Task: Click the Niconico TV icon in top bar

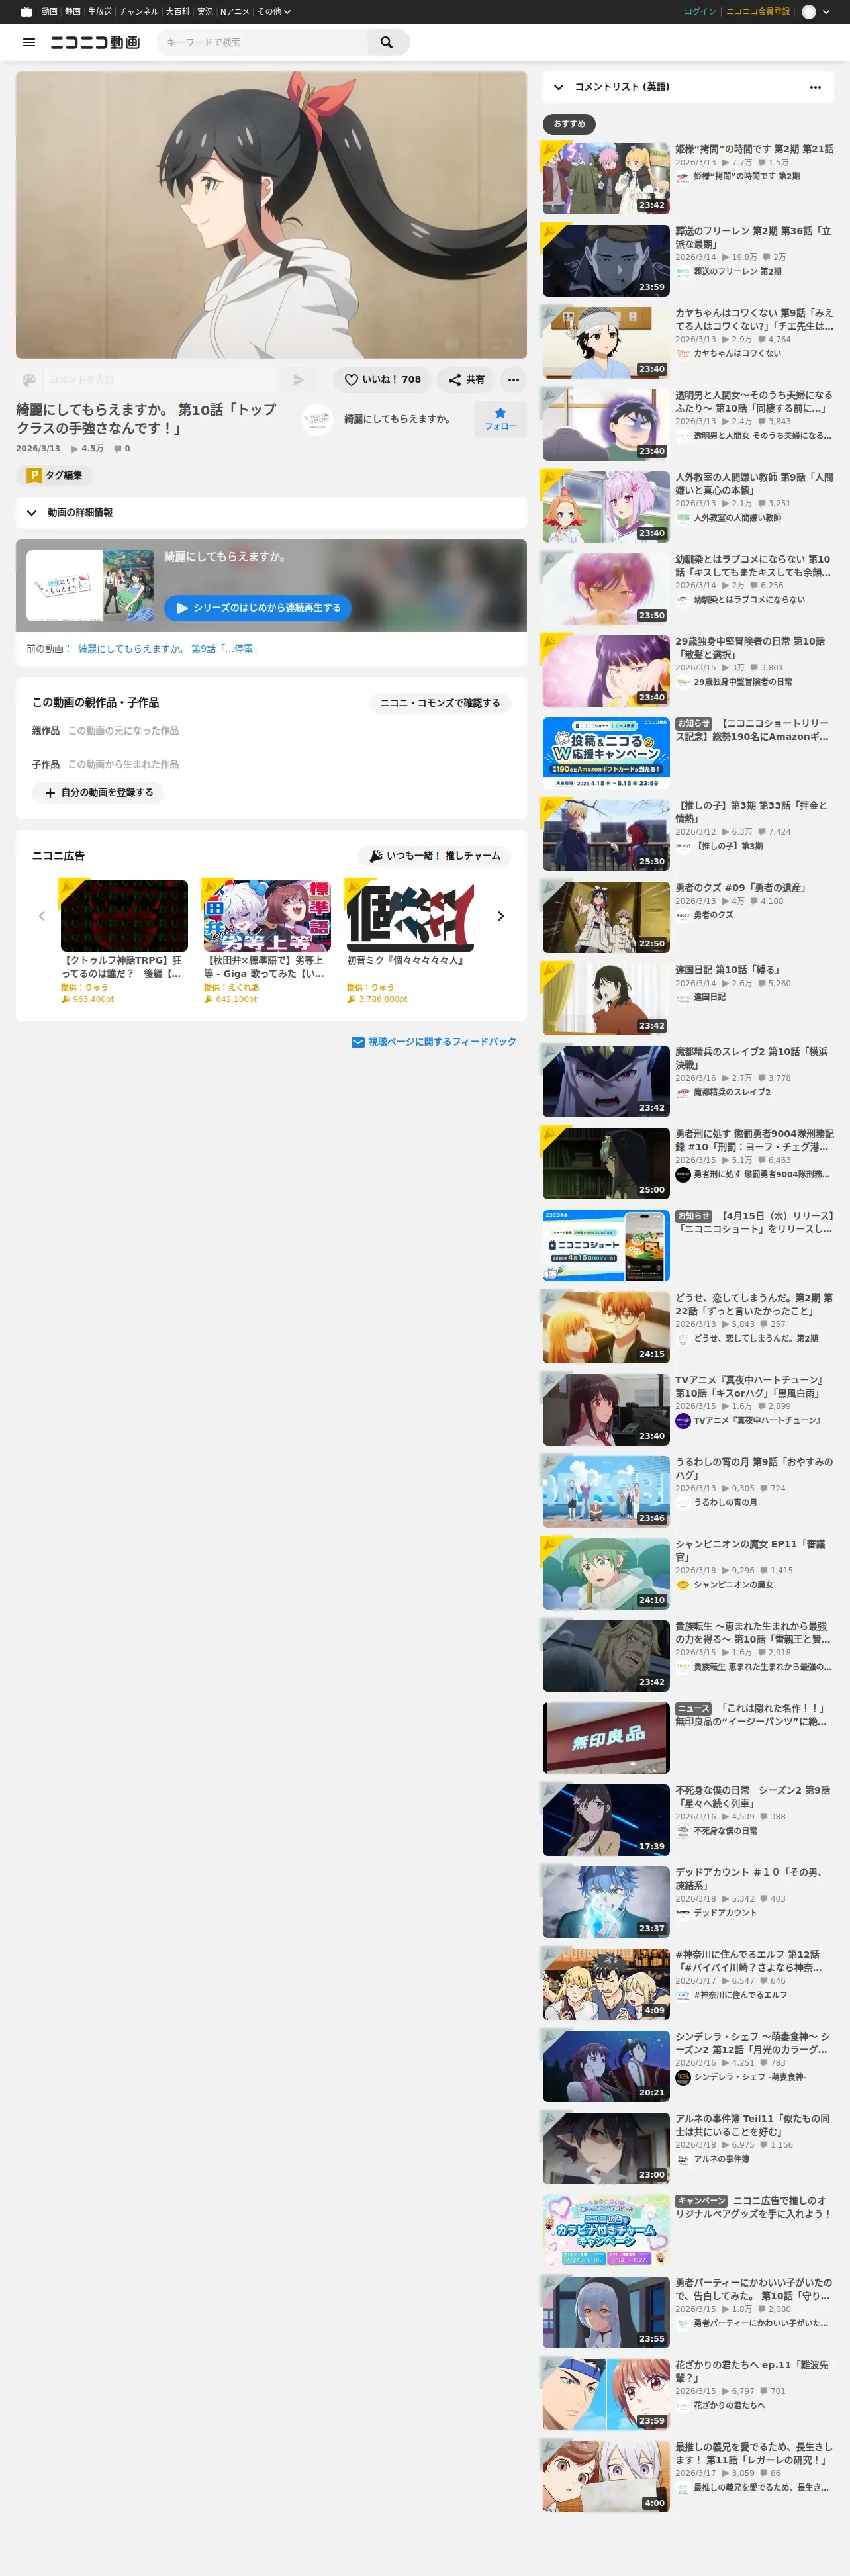Action: coord(26,12)
